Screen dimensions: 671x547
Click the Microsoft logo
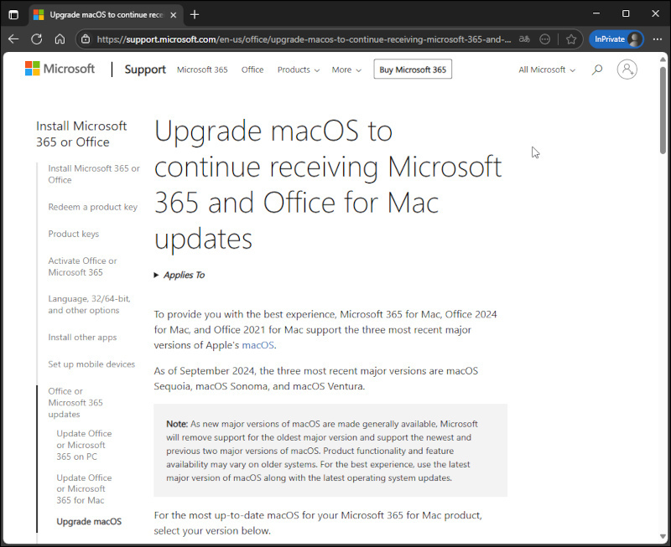pos(60,70)
